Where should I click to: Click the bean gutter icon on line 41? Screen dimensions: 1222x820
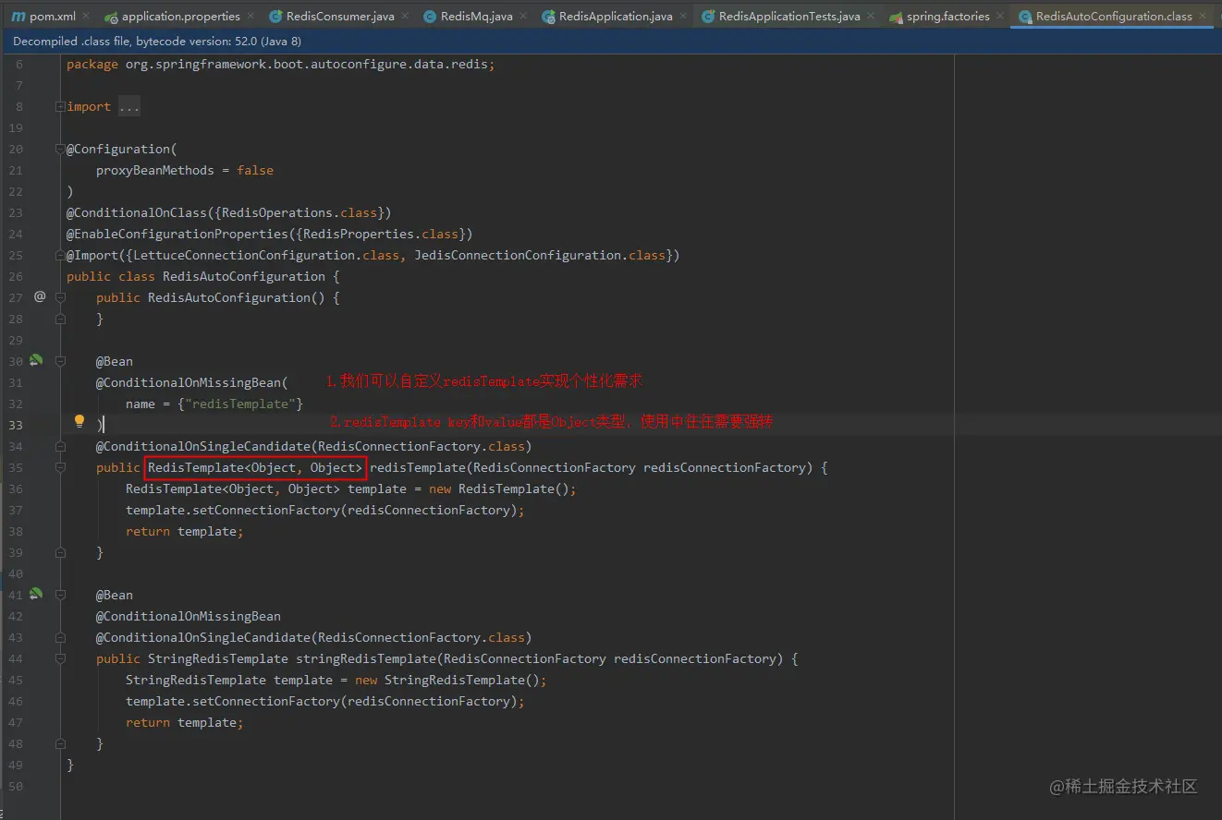(x=36, y=594)
